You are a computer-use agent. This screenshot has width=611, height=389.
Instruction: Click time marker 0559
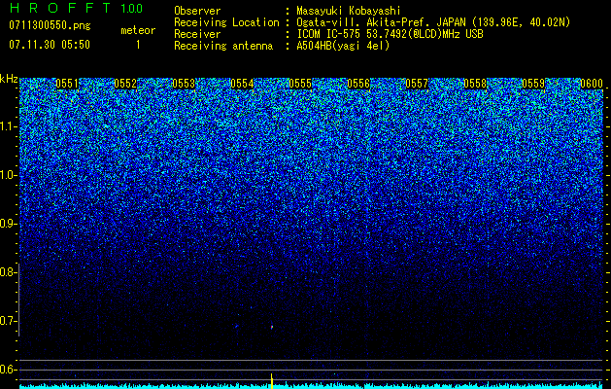click(x=533, y=84)
